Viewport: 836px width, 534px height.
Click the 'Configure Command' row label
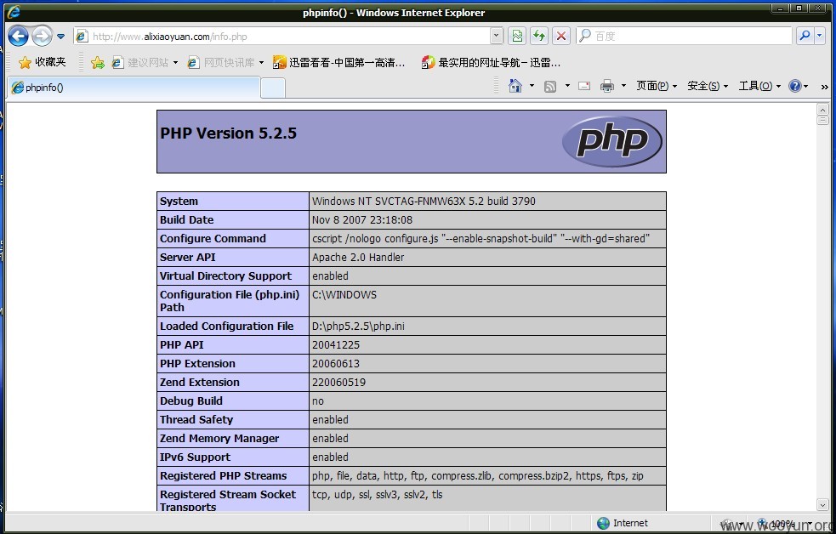(x=213, y=238)
